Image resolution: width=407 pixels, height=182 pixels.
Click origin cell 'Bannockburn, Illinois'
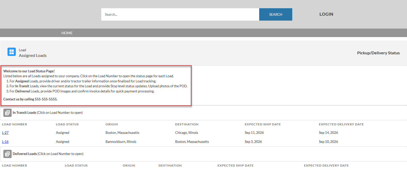pyautogui.click(x=121, y=142)
